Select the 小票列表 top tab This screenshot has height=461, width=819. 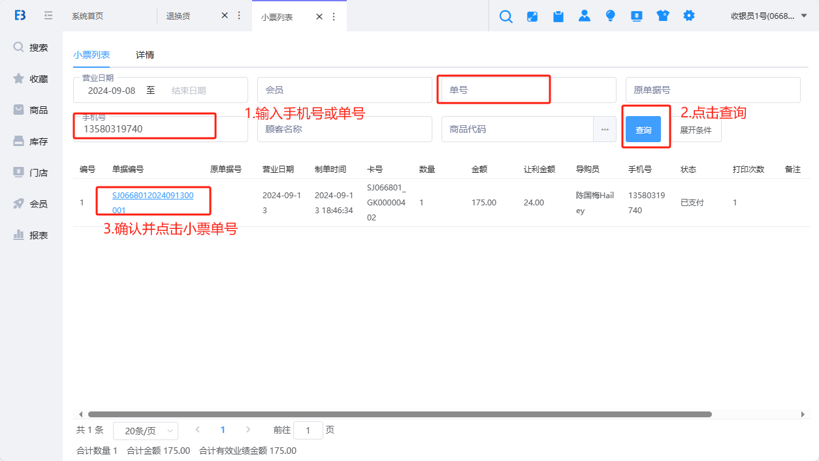tap(277, 17)
